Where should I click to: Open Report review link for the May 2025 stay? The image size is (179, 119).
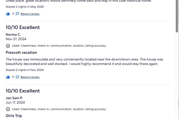point(30,14)
